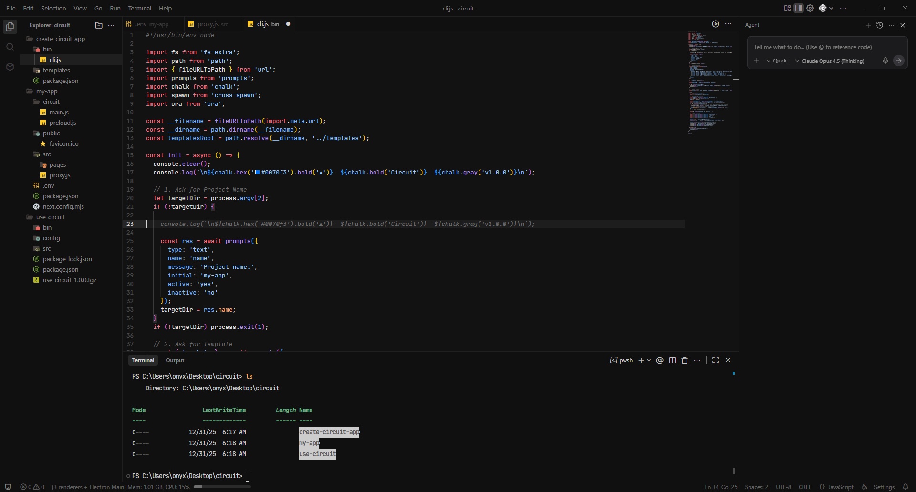
Task: Collapse the my-app folder in Explorer
Action: coord(43,91)
